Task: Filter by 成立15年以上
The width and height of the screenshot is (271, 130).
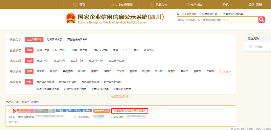Action: [116, 61]
